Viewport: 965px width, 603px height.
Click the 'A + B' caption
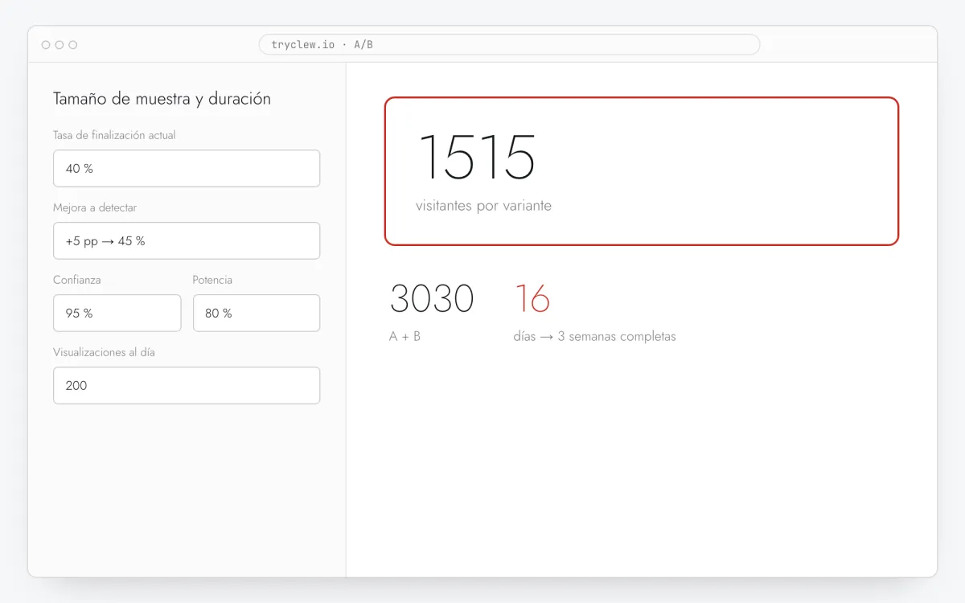coord(404,336)
